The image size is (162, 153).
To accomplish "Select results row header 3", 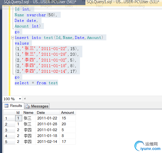I will (x=9, y=130).
